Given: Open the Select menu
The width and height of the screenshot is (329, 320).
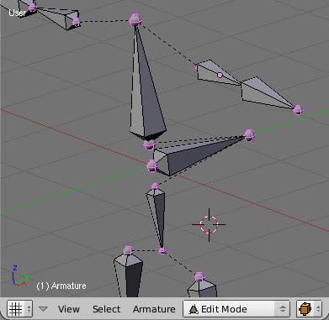Looking at the screenshot, I should [106, 309].
